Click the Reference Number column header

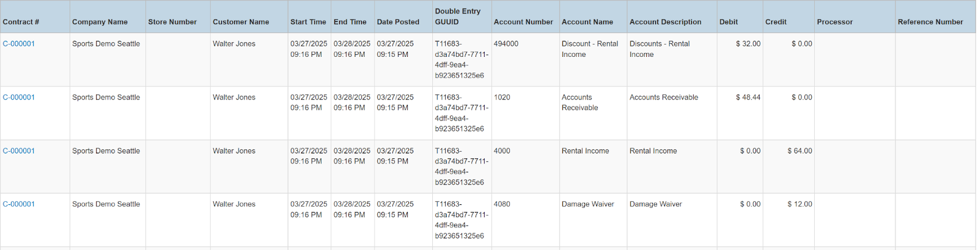pyautogui.click(x=930, y=22)
